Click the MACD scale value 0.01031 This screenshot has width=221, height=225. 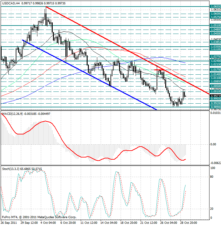point(215,113)
